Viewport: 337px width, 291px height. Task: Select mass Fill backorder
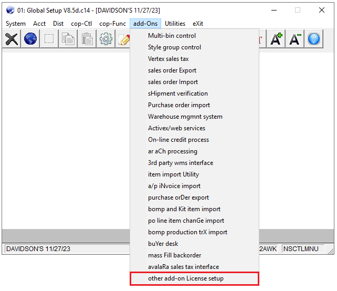pyautogui.click(x=195, y=255)
